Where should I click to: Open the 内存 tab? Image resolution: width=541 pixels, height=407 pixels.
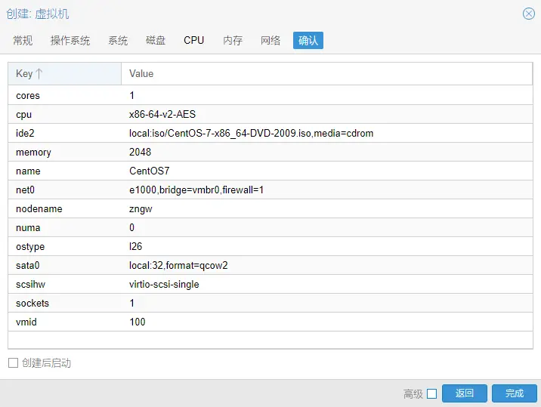click(233, 41)
